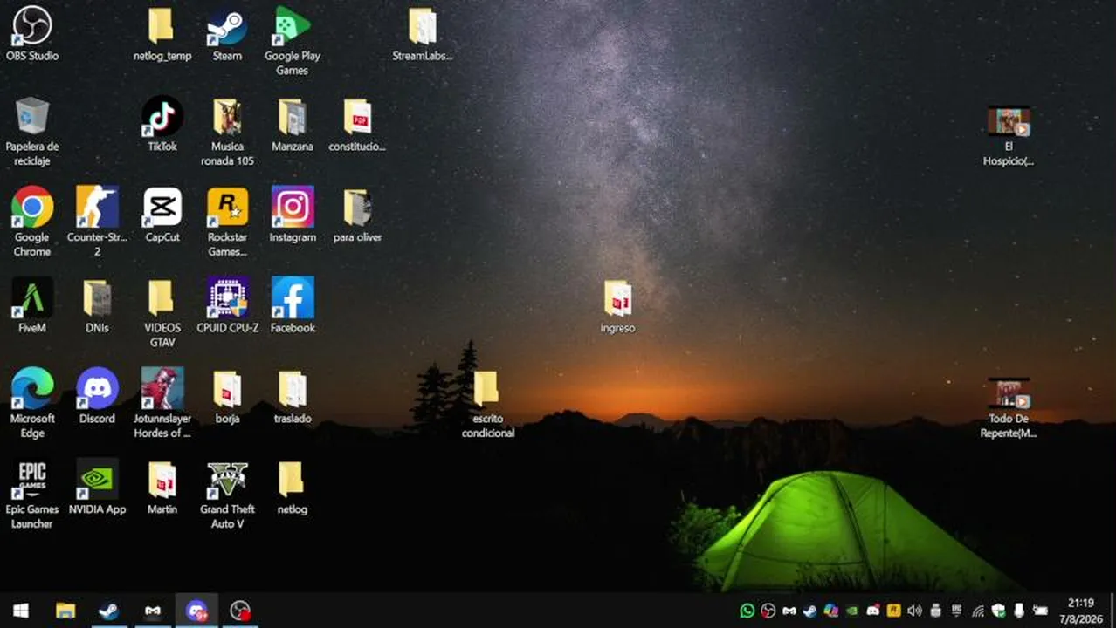Switch to Steam in the taskbar
Image resolution: width=1116 pixels, height=628 pixels.
pyautogui.click(x=108, y=611)
